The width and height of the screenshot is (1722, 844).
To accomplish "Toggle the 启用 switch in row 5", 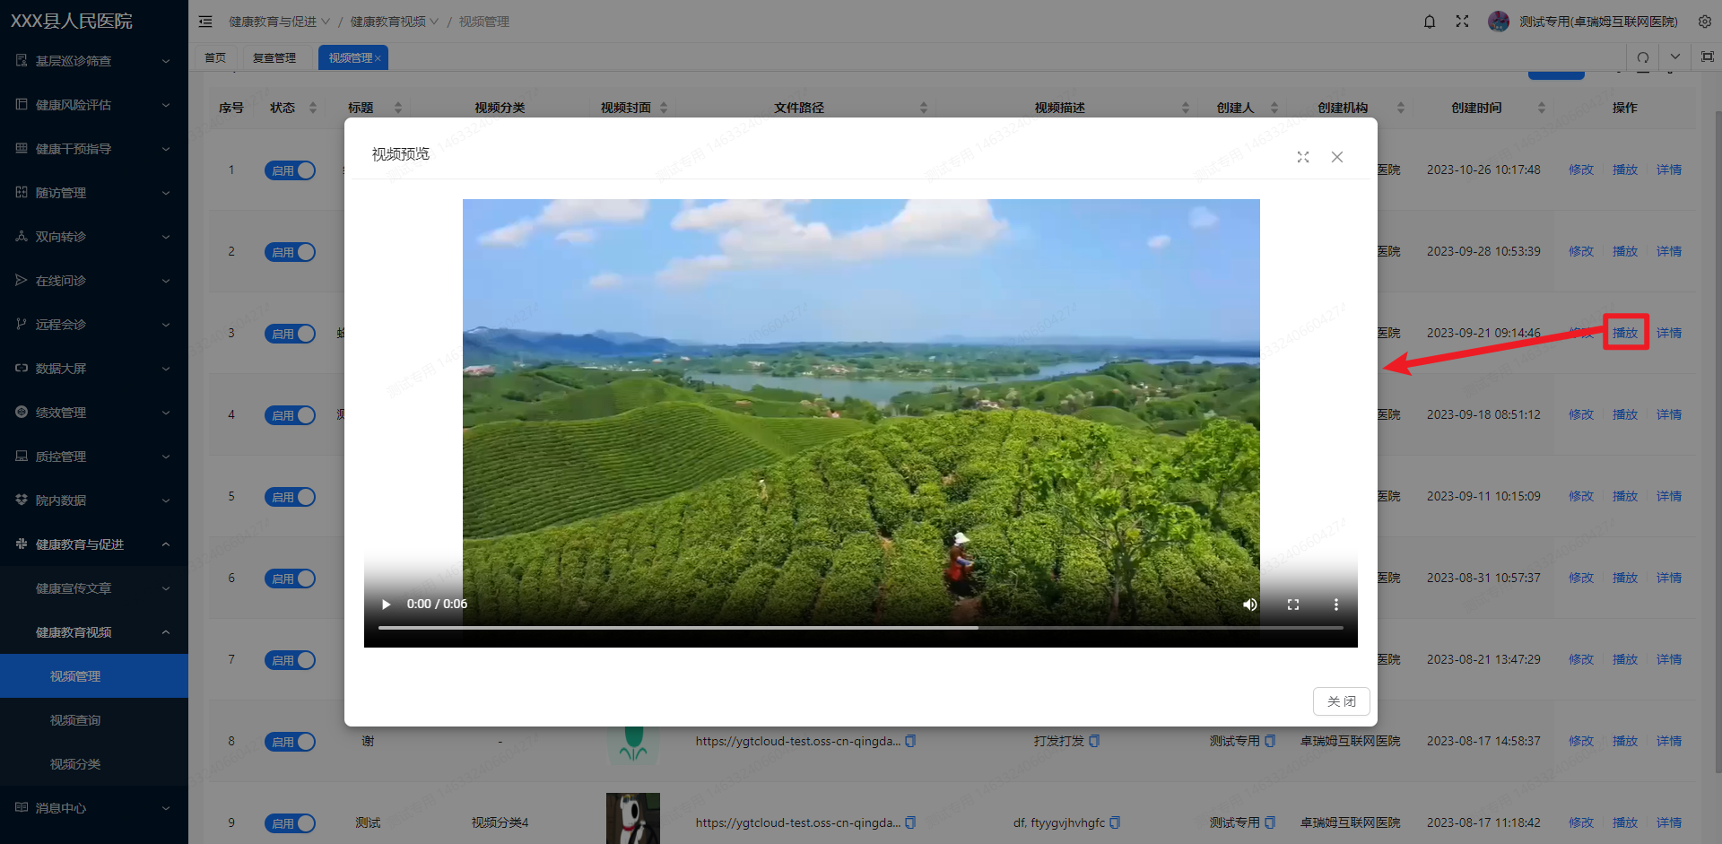I will [x=290, y=497].
